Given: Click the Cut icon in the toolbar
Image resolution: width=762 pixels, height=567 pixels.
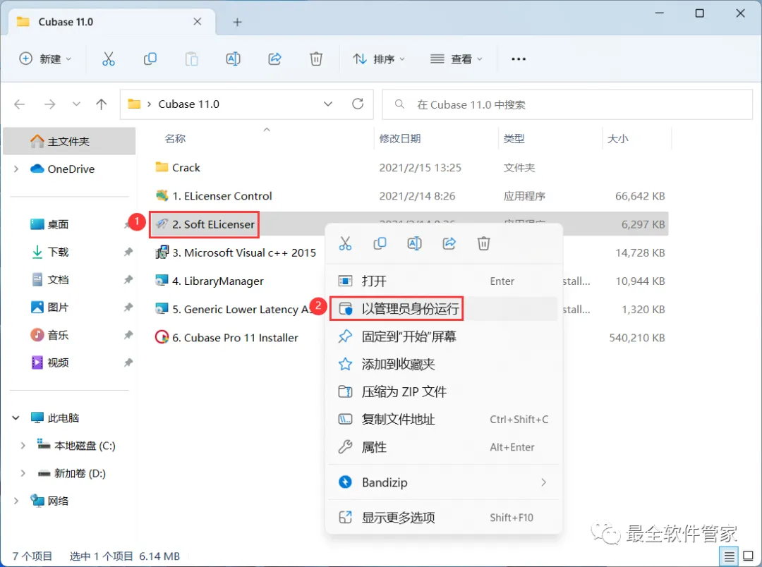Looking at the screenshot, I should (x=109, y=59).
